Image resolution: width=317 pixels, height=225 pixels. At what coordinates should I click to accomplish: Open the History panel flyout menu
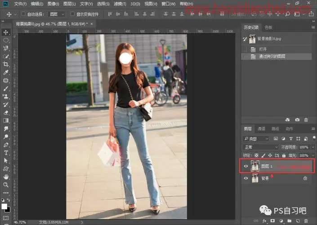(x=313, y=27)
